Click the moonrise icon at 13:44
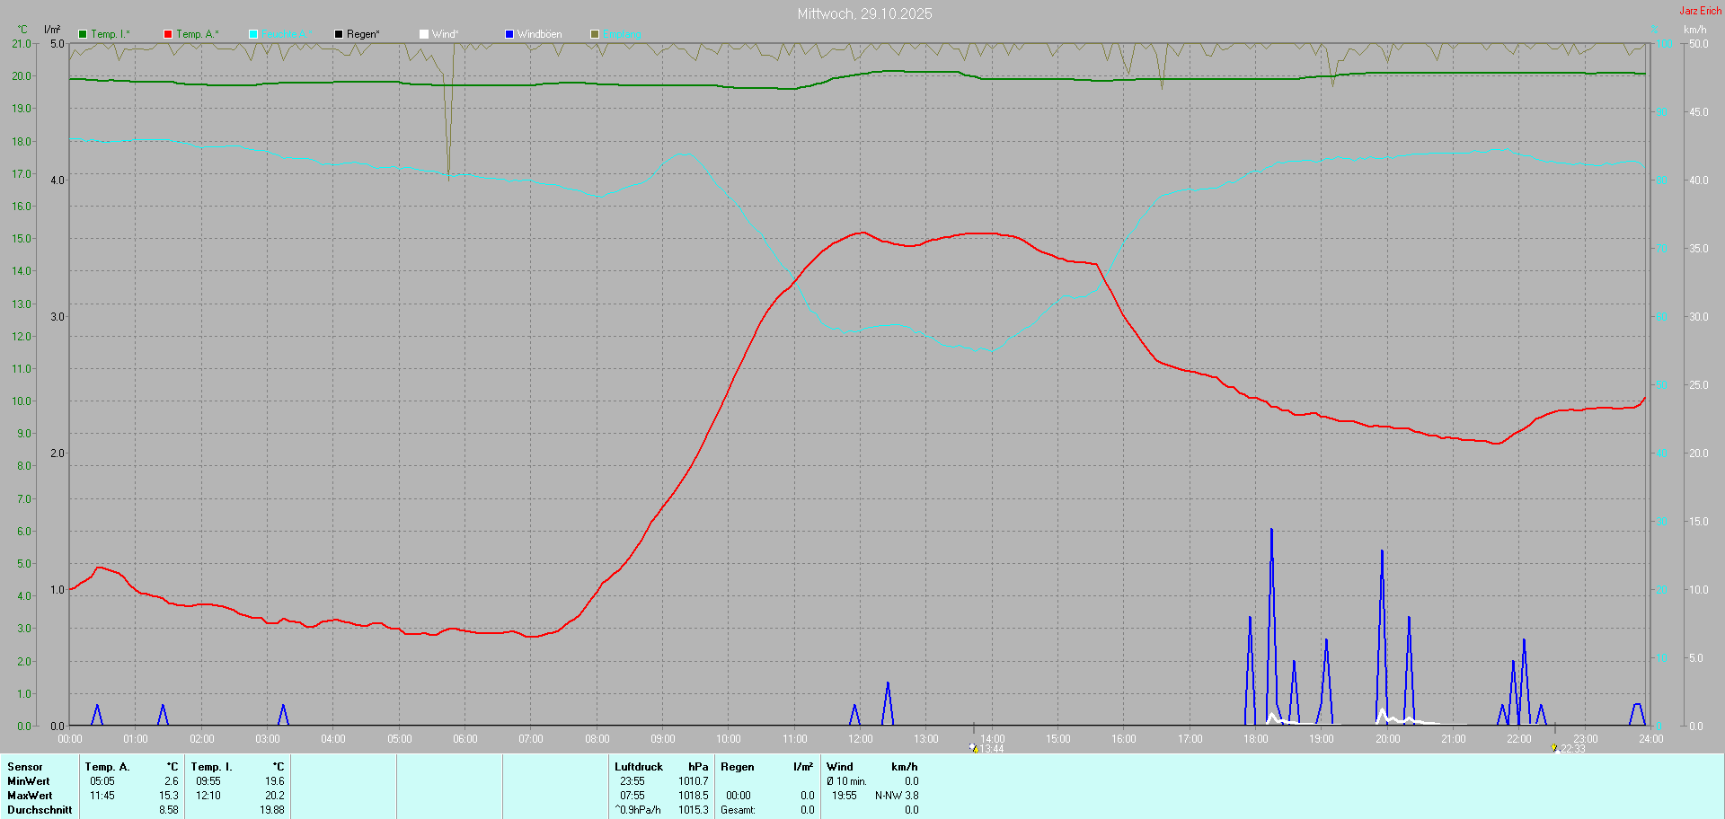 (973, 747)
